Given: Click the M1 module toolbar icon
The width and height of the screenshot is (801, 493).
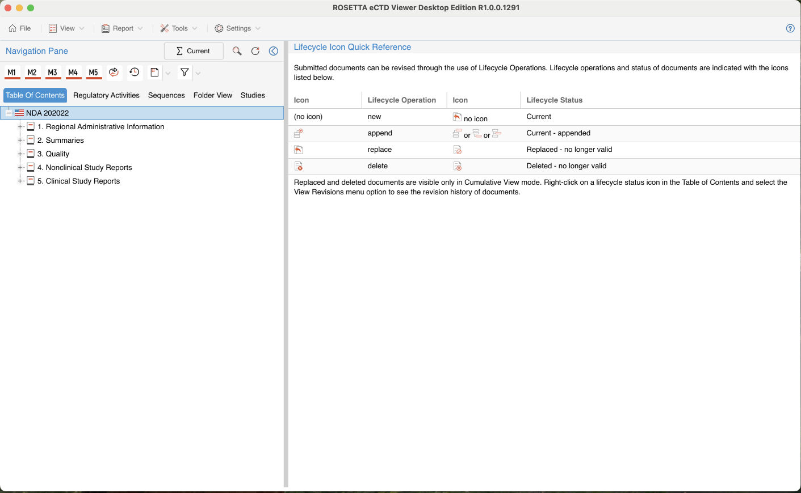Looking at the screenshot, I should (12, 73).
